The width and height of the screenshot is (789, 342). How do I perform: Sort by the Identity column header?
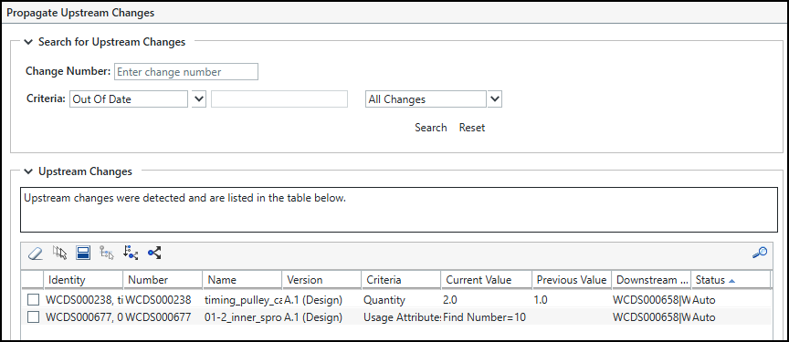[83, 280]
